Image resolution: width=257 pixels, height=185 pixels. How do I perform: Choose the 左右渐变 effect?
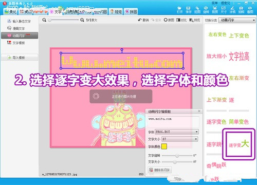coord(239,78)
